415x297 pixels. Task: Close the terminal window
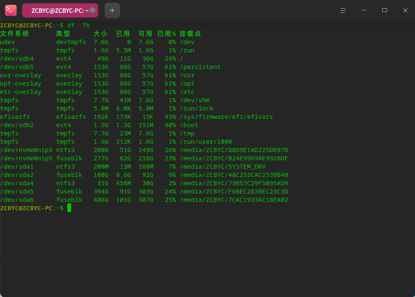pyautogui.click(x=405, y=10)
